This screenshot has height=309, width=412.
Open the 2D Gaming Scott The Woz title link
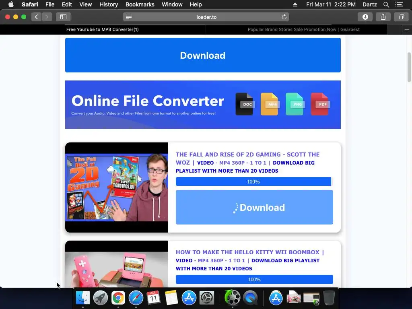(x=247, y=159)
